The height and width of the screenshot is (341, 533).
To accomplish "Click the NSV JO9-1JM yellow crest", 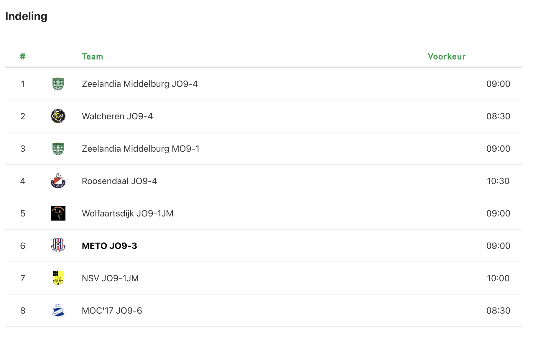I will pyautogui.click(x=58, y=278).
